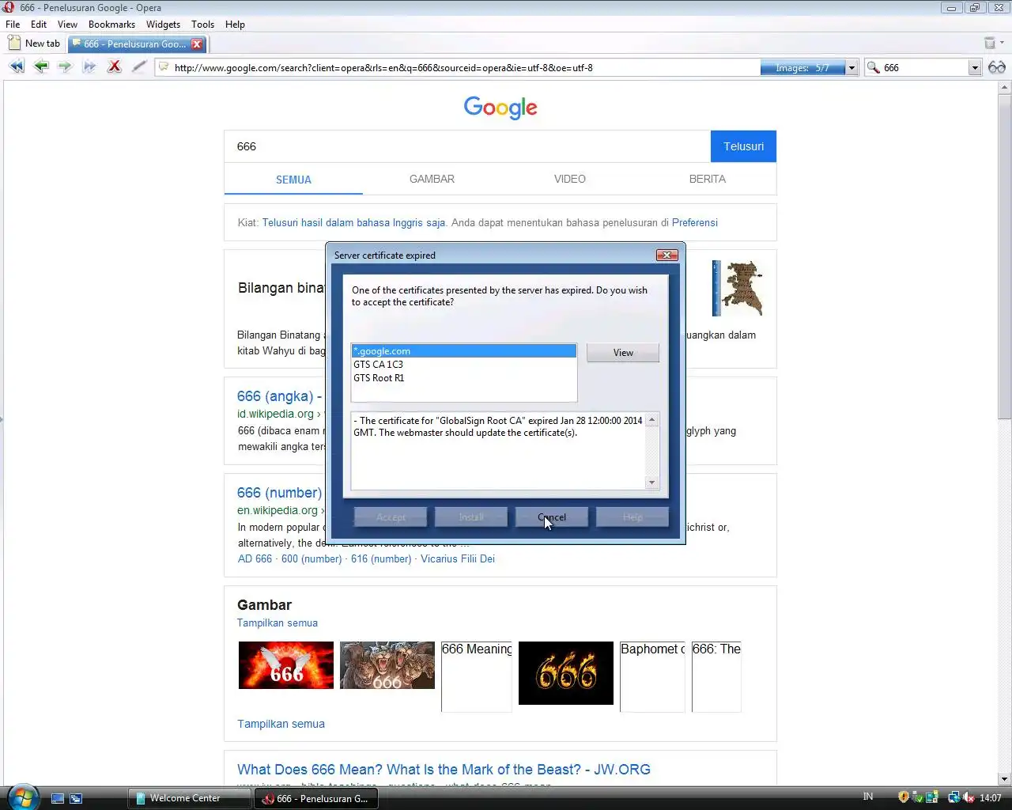
Task: Click the network tray icon
Action: 953,797
